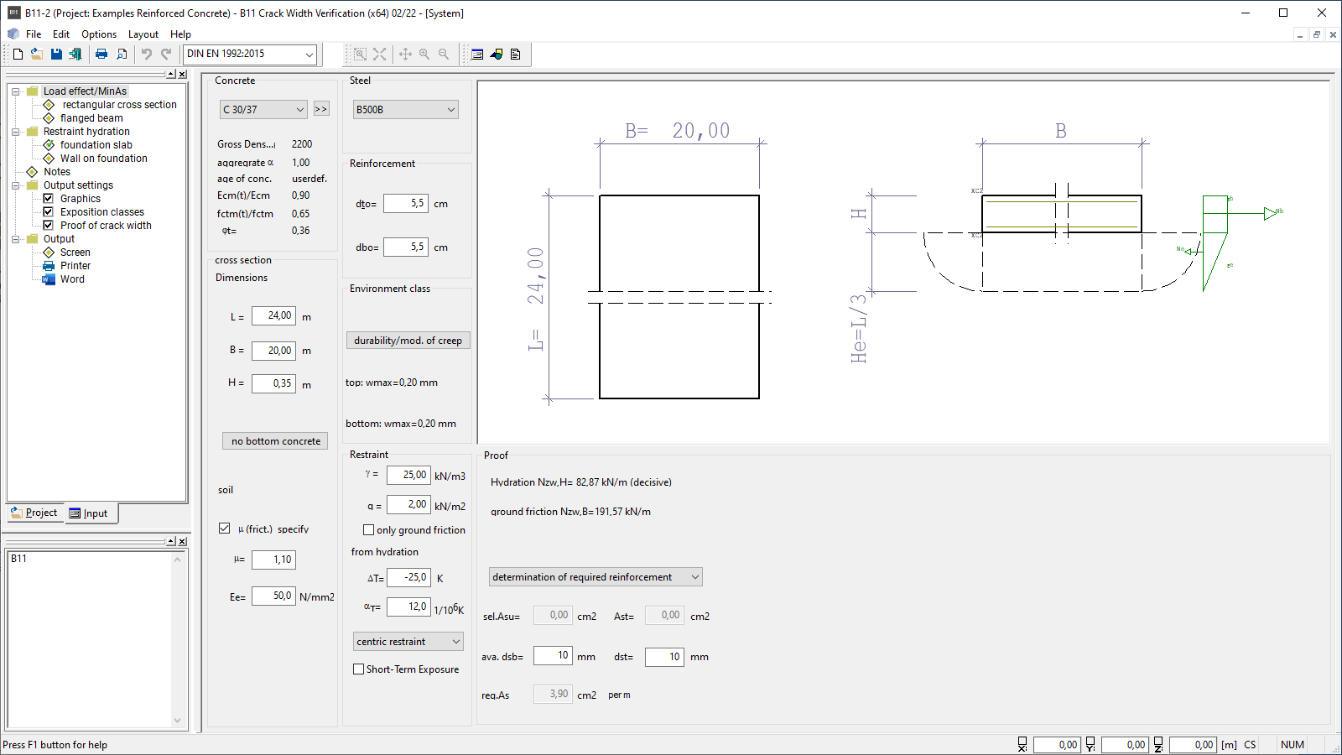This screenshot has height=755, width=1342.
Task: Pin the upper left tree panel
Action: [x=171, y=74]
